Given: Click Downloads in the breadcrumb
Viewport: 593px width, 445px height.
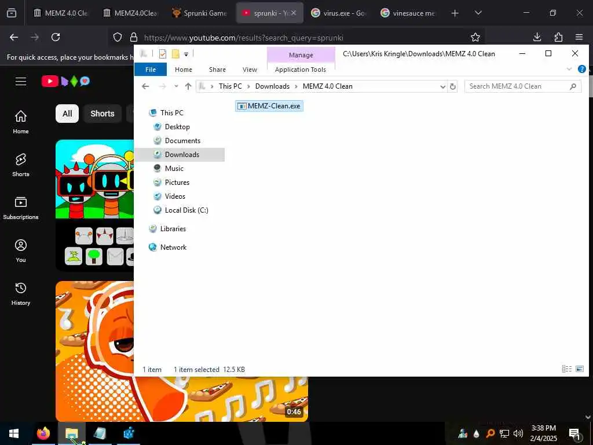Looking at the screenshot, I should pos(272,86).
